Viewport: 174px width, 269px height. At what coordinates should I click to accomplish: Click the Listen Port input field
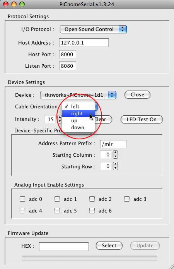coord(68,66)
